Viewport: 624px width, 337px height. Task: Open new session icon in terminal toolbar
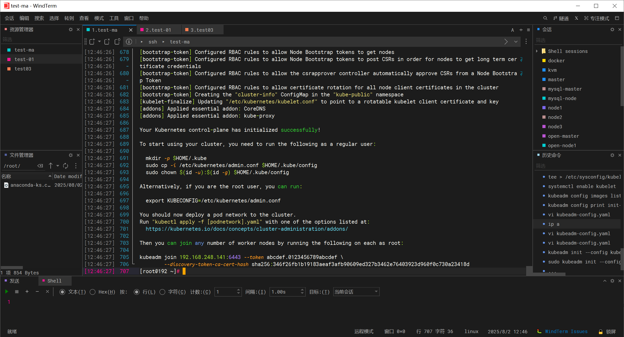coord(92,42)
